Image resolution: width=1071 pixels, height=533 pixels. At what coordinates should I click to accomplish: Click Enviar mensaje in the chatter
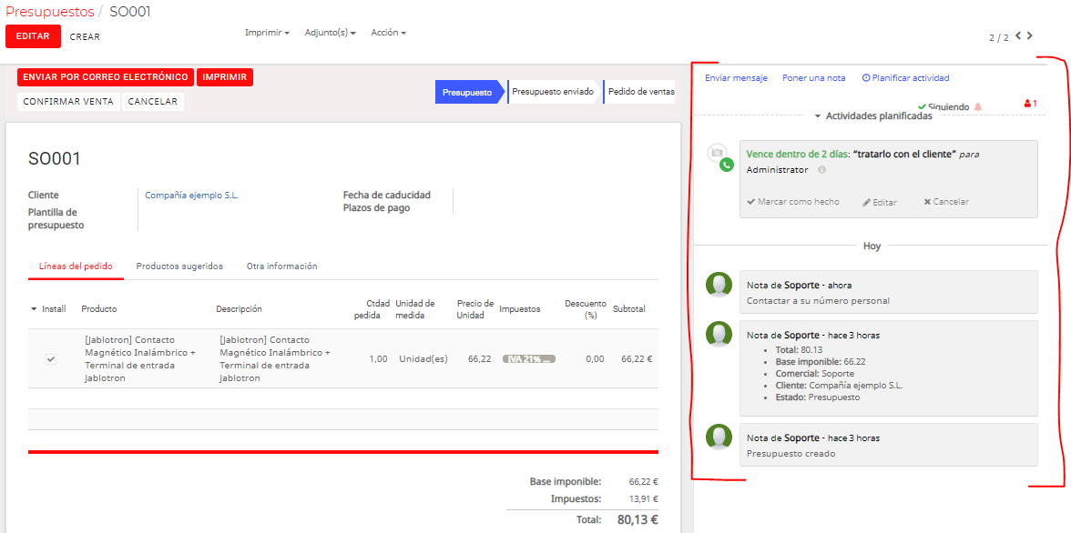pyautogui.click(x=736, y=78)
